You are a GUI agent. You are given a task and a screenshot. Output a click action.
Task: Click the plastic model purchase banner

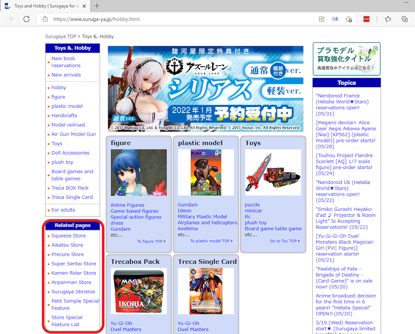[x=346, y=59]
